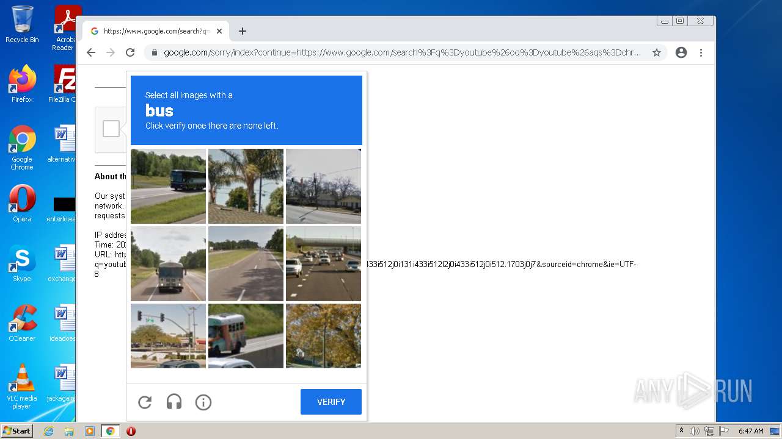Select the palm tree tile
782x439 pixels.
pyautogui.click(x=246, y=186)
